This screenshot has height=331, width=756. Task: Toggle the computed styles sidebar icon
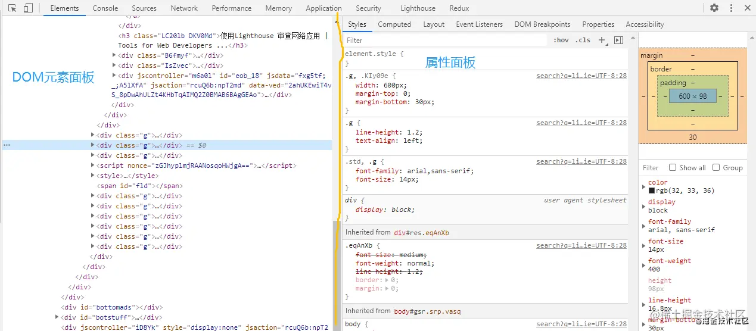pos(618,40)
